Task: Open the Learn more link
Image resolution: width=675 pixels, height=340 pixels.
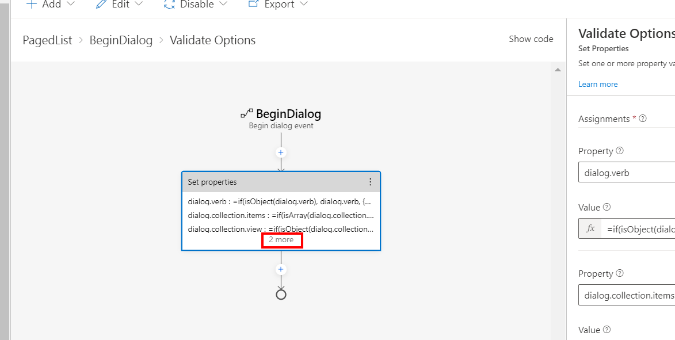Action: (x=597, y=84)
